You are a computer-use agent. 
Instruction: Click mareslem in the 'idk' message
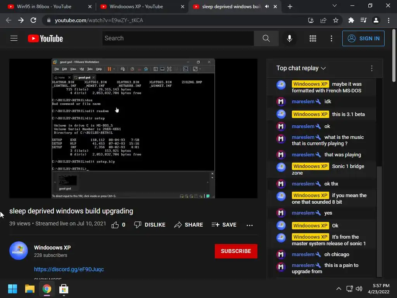(303, 102)
